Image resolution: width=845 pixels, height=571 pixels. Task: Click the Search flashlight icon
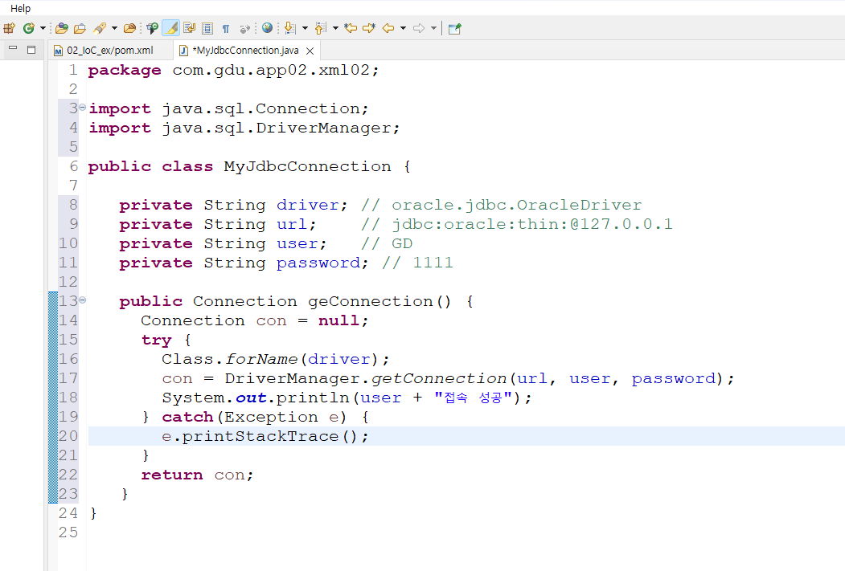click(100, 29)
